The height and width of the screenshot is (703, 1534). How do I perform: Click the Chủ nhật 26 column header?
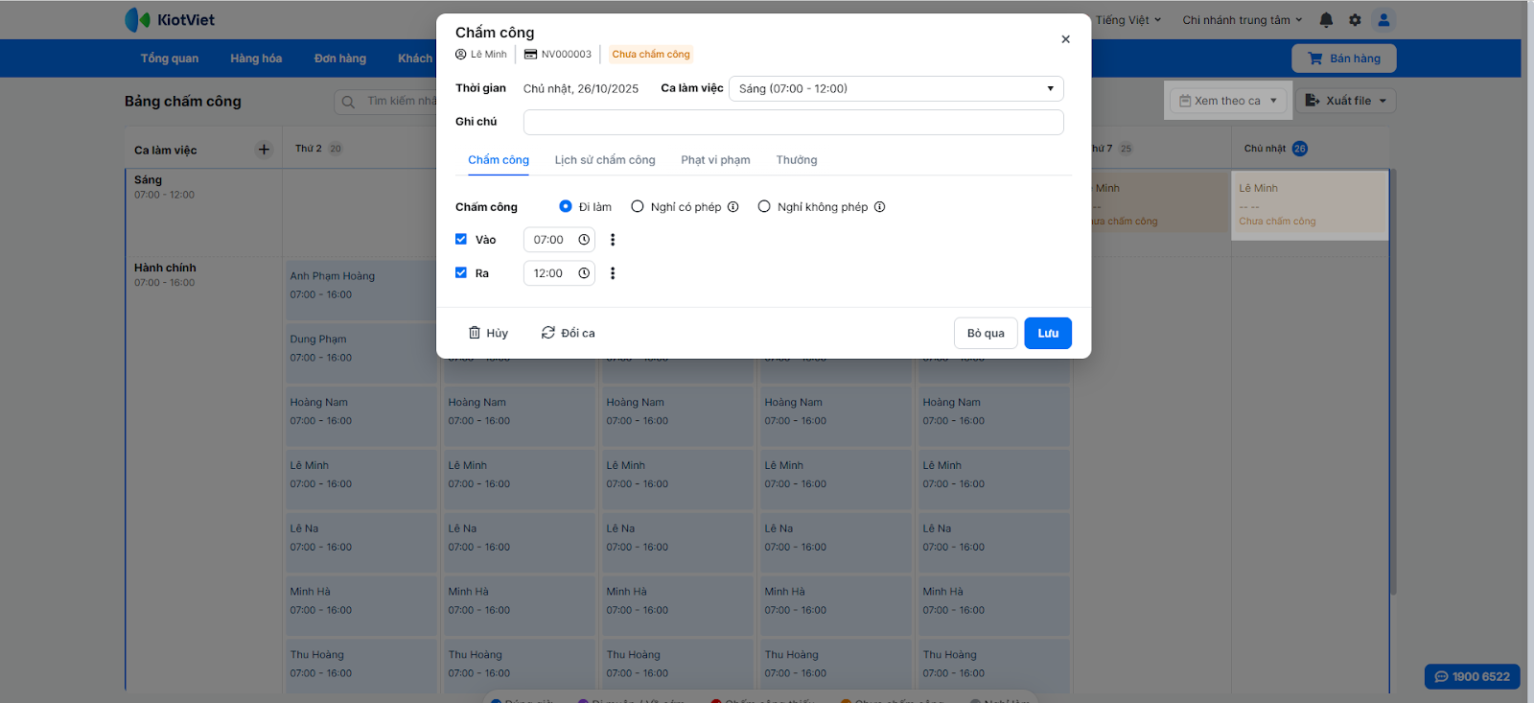click(1276, 149)
